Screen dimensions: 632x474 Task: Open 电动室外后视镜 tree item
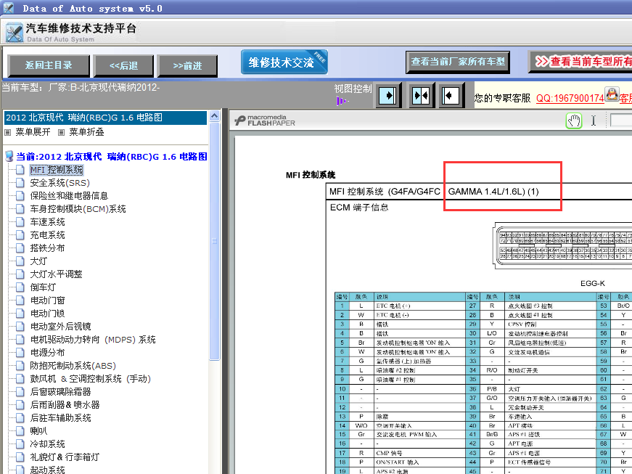point(60,327)
